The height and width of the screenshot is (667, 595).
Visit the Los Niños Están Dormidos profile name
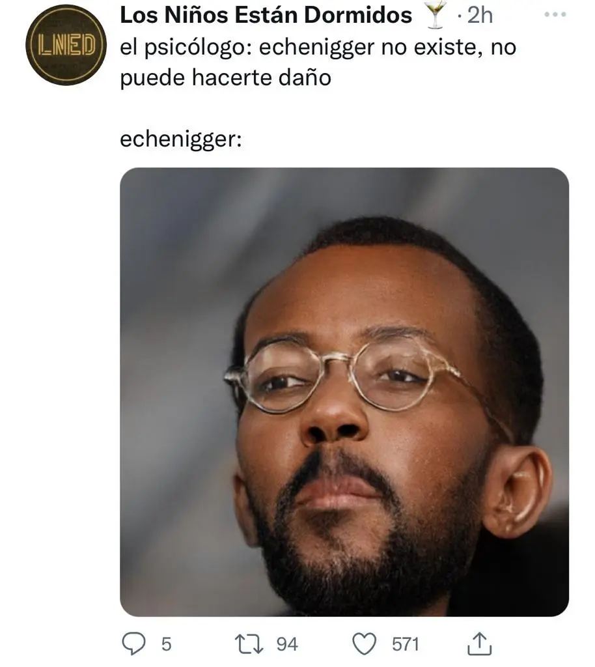point(266,15)
